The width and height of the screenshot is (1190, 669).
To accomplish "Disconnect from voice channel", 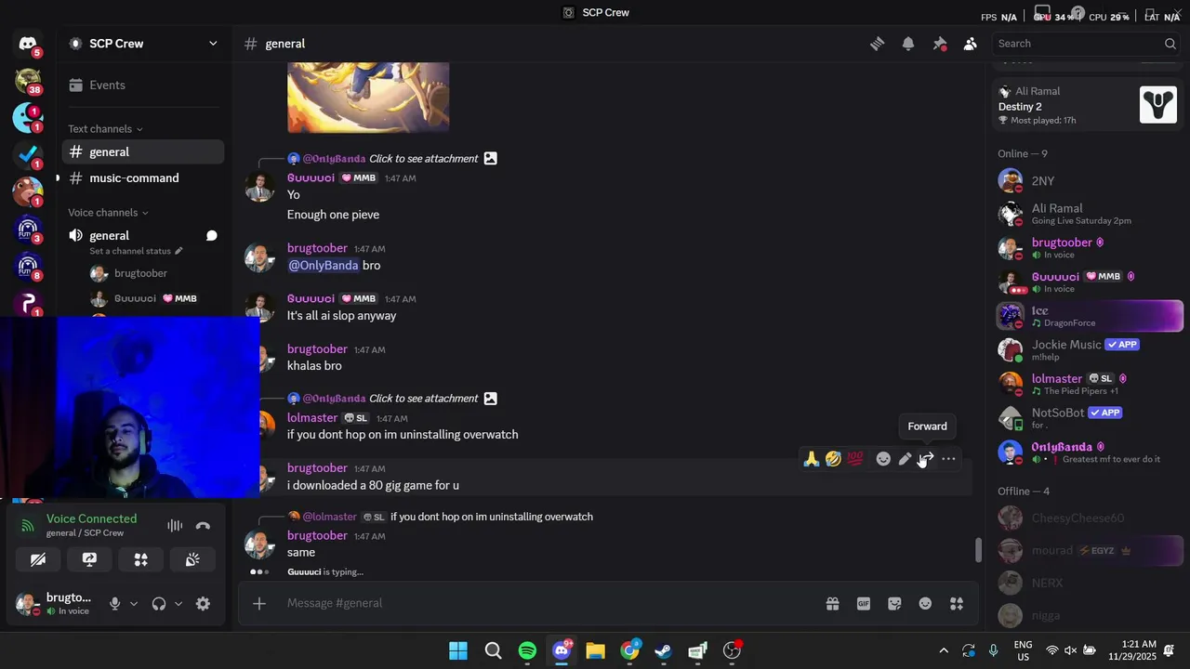I will [x=204, y=526].
